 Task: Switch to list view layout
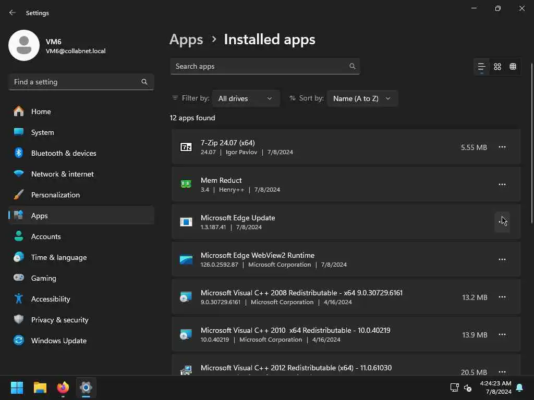[481, 67]
